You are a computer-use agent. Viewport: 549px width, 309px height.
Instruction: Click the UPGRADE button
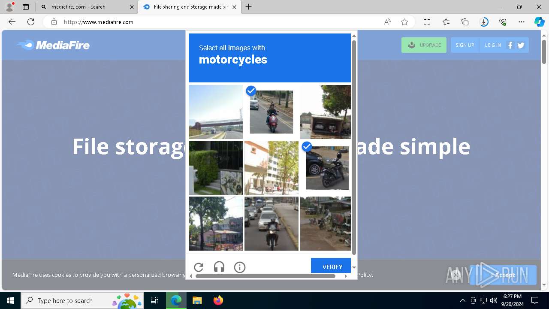424,45
